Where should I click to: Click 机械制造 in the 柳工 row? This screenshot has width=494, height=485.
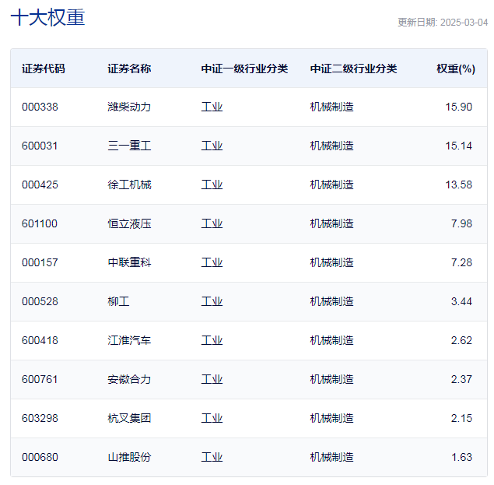click(x=331, y=302)
